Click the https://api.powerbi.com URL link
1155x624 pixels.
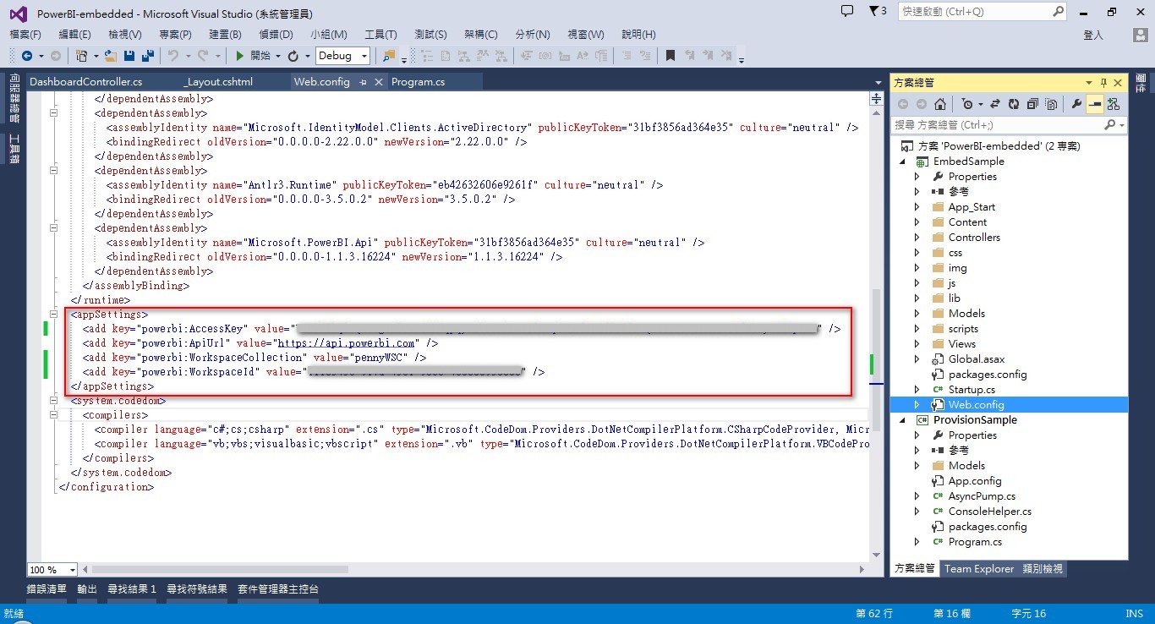click(x=347, y=343)
